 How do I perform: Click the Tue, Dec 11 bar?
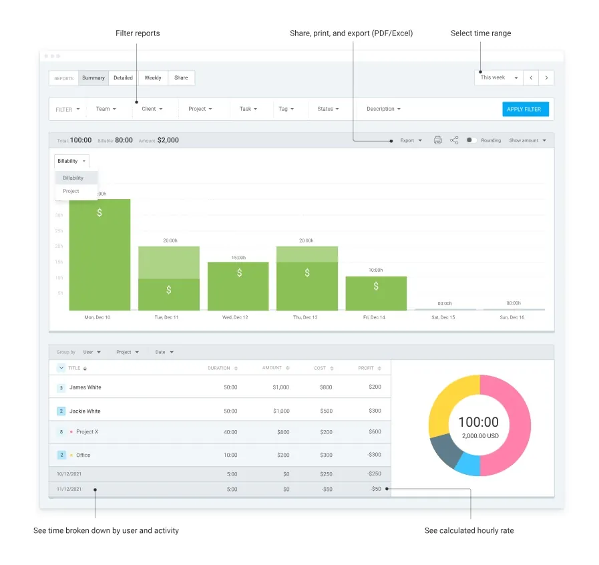[x=169, y=278]
